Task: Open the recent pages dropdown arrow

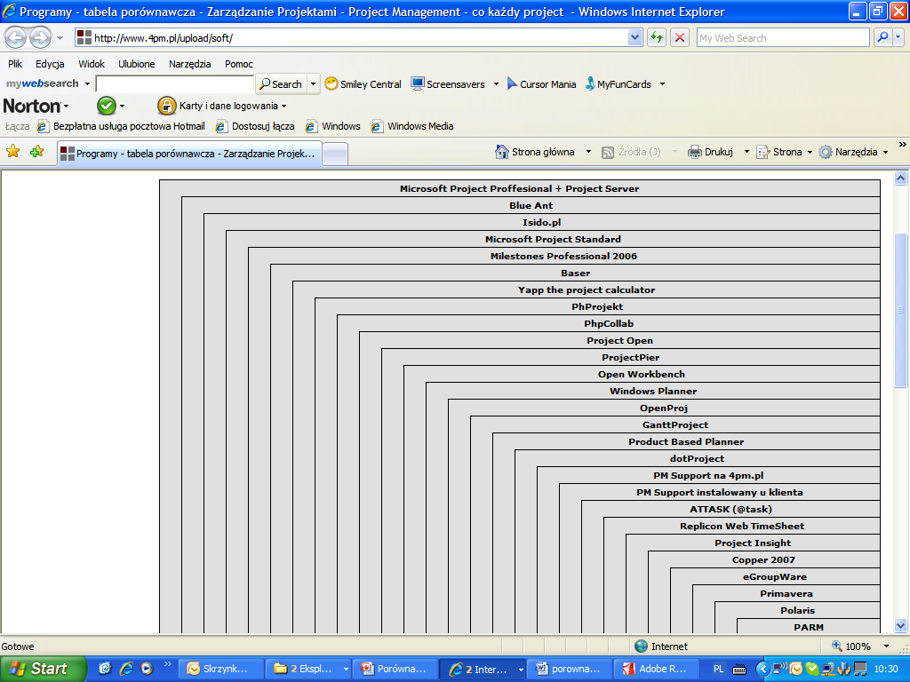Action: click(x=60, y=38)
